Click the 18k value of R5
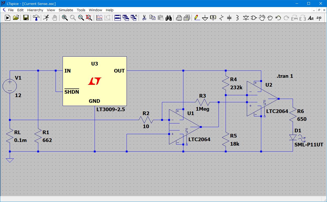Image resolution: width=327 pixels, height=202 pixels. [x=235, y=144]
